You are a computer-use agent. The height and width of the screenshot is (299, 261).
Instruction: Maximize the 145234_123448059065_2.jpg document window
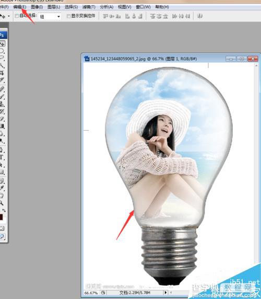pos(242,59)
